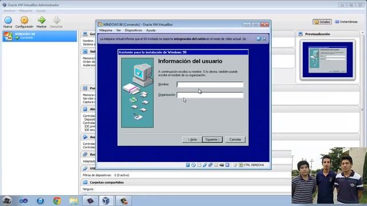Click the Red section network icon
367x206 pixels.
click(85, 154)
